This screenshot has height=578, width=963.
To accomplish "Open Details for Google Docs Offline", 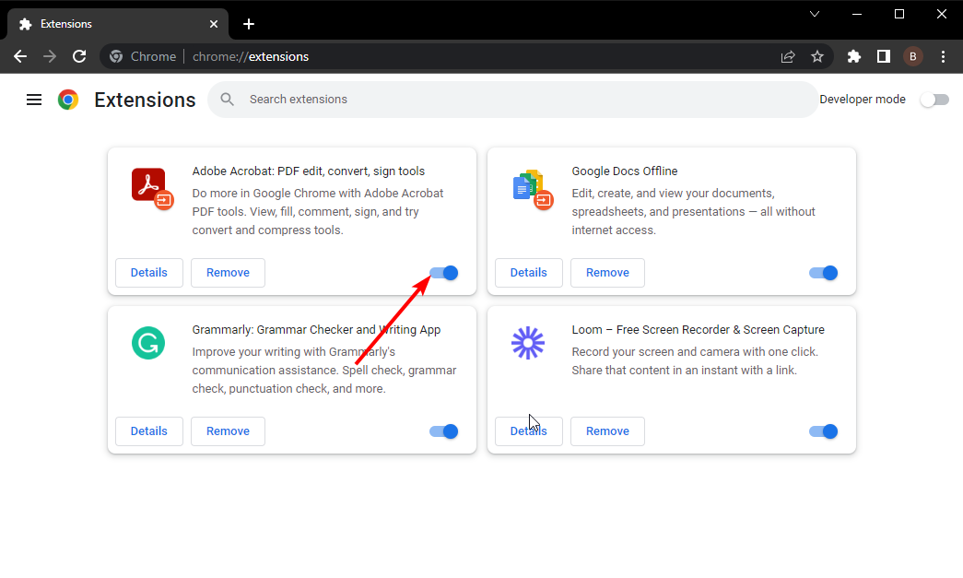I will tap(528, 273).
